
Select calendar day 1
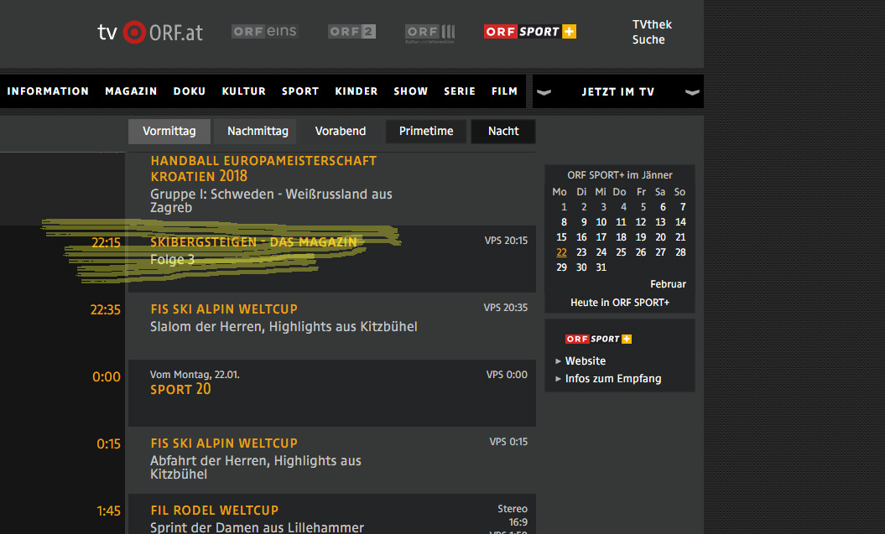pos(564,208)
